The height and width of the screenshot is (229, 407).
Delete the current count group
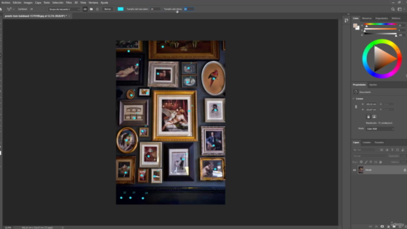tap(97, 9)
